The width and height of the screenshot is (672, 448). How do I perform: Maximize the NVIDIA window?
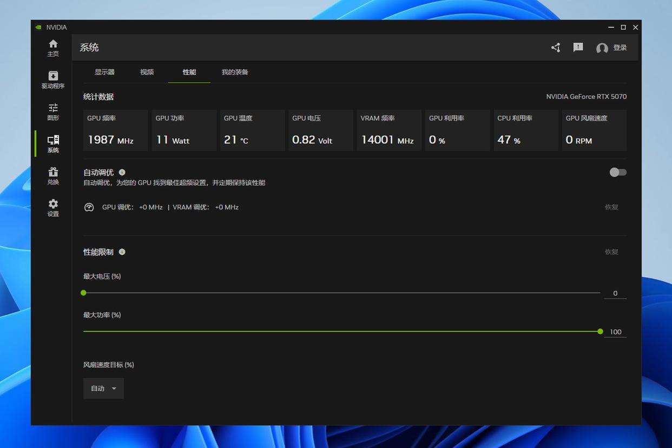click(623, 27)
